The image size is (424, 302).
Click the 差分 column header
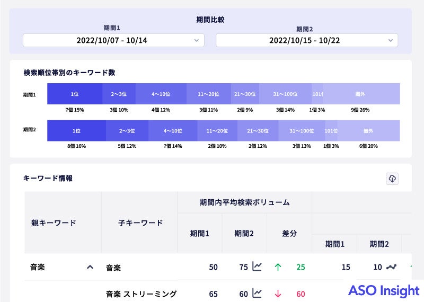point(289,234)
